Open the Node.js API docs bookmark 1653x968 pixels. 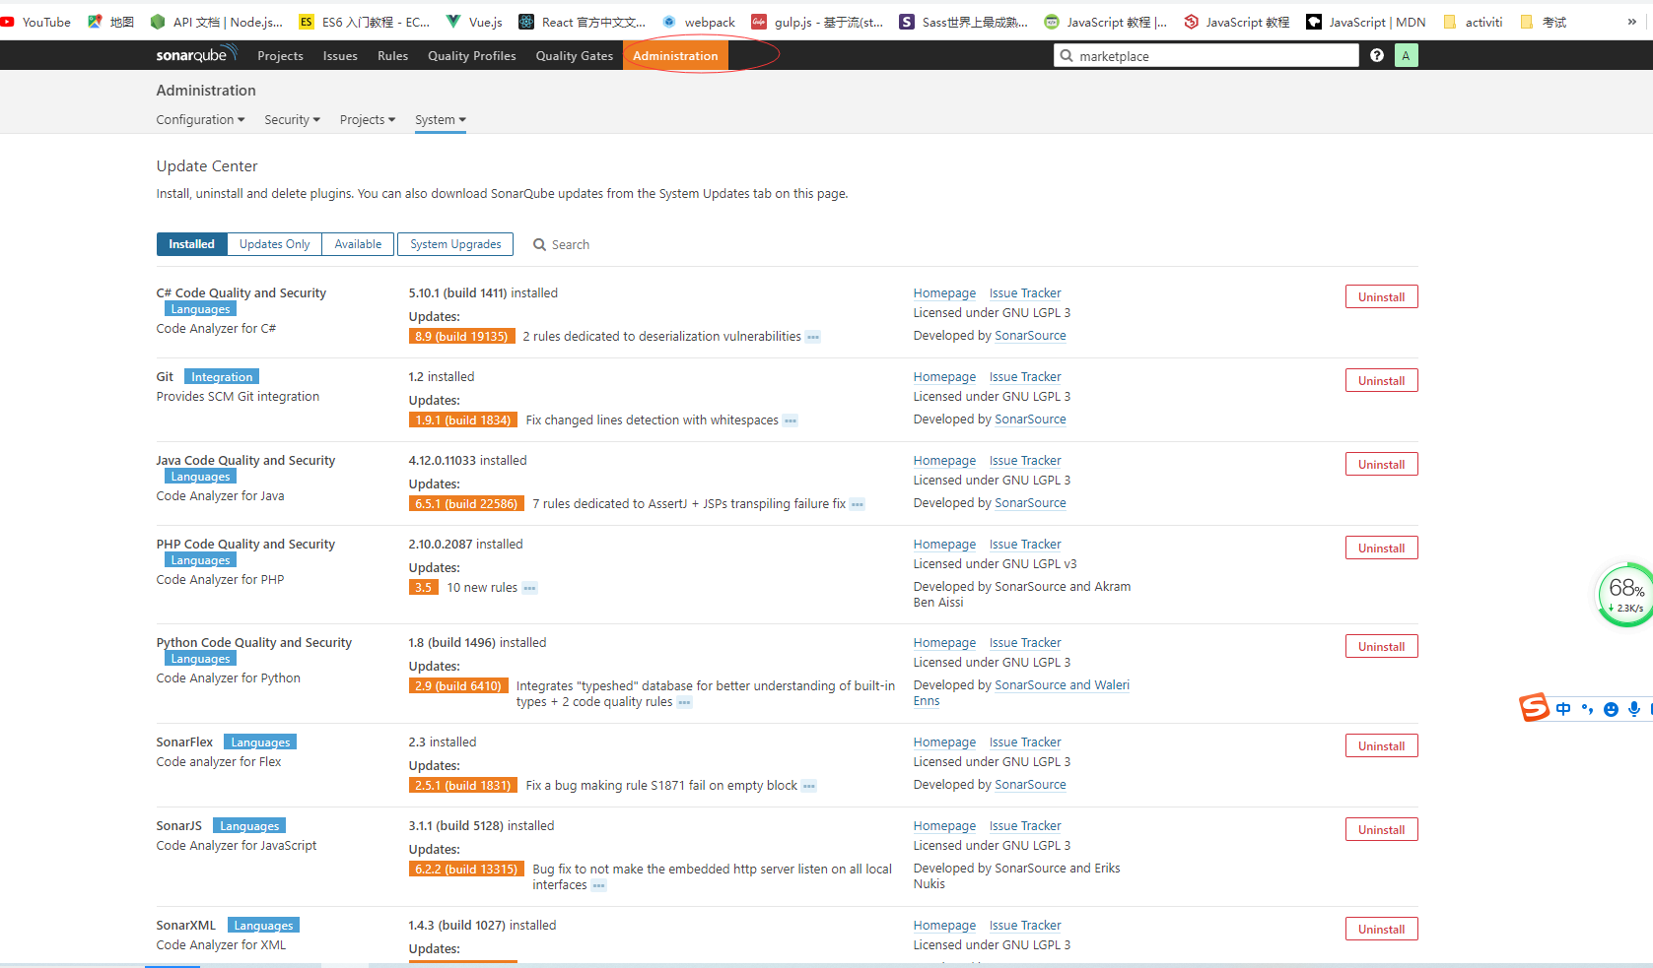[217, 22]
